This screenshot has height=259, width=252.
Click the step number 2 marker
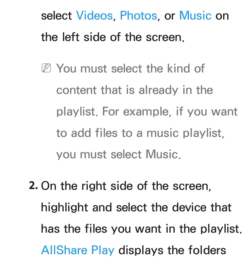click(x=33, y=185)
